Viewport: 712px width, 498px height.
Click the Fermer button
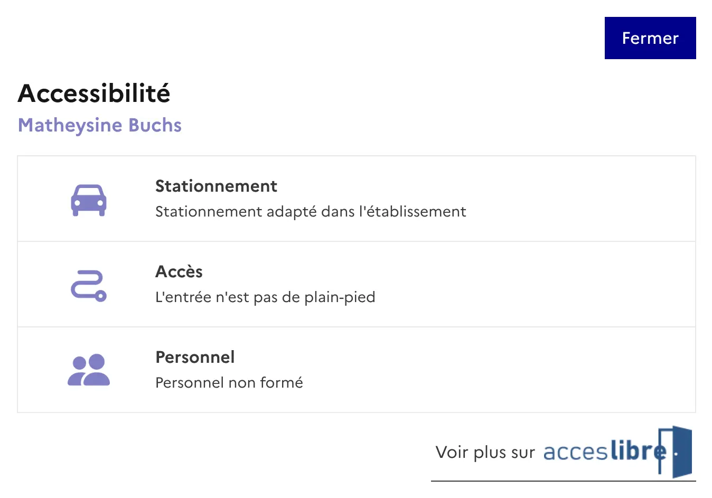pos(650,38)
